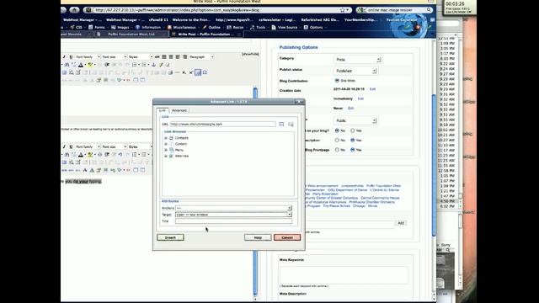The width and height of the screenshot is (539, 303).
Task: Expand the Menu node in Link Browser
Action: tap(166, 150)
